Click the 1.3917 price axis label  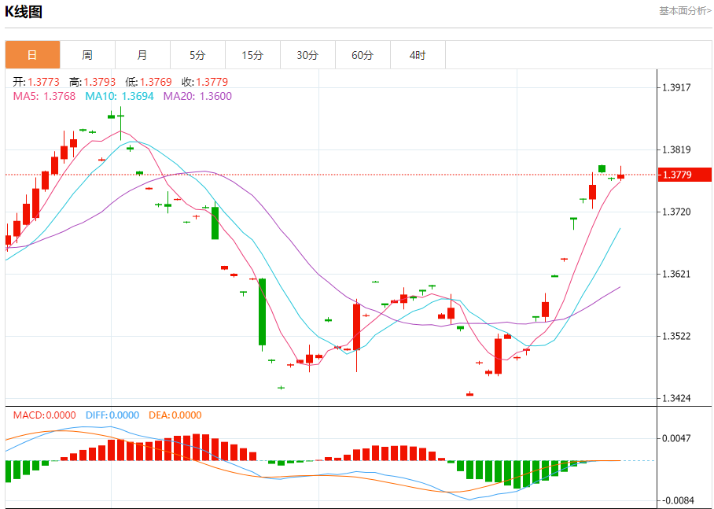pyautogui.click(x=677, y=87)
